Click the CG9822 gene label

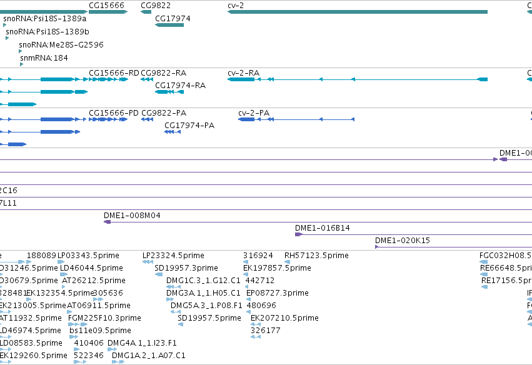[156, 6]
